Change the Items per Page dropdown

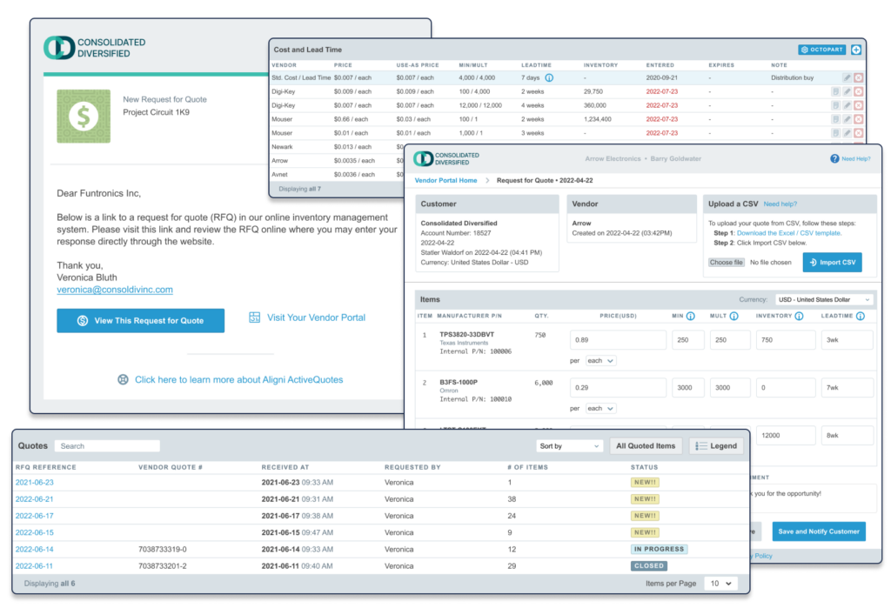pos(720,584)
